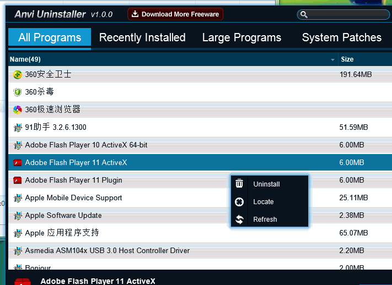Open the Large Programs tab
Viewport: 392px width, 285px height.
[241, 37]
